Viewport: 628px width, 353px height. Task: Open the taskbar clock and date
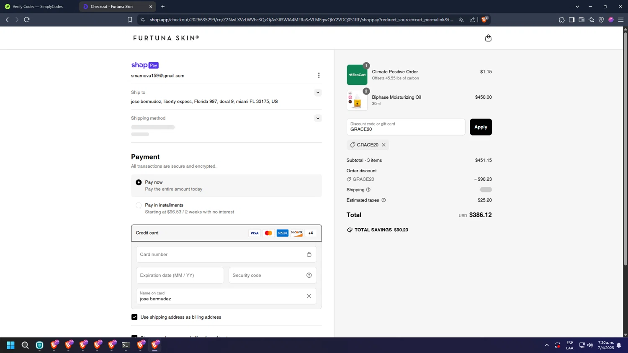tap(606, 345)
